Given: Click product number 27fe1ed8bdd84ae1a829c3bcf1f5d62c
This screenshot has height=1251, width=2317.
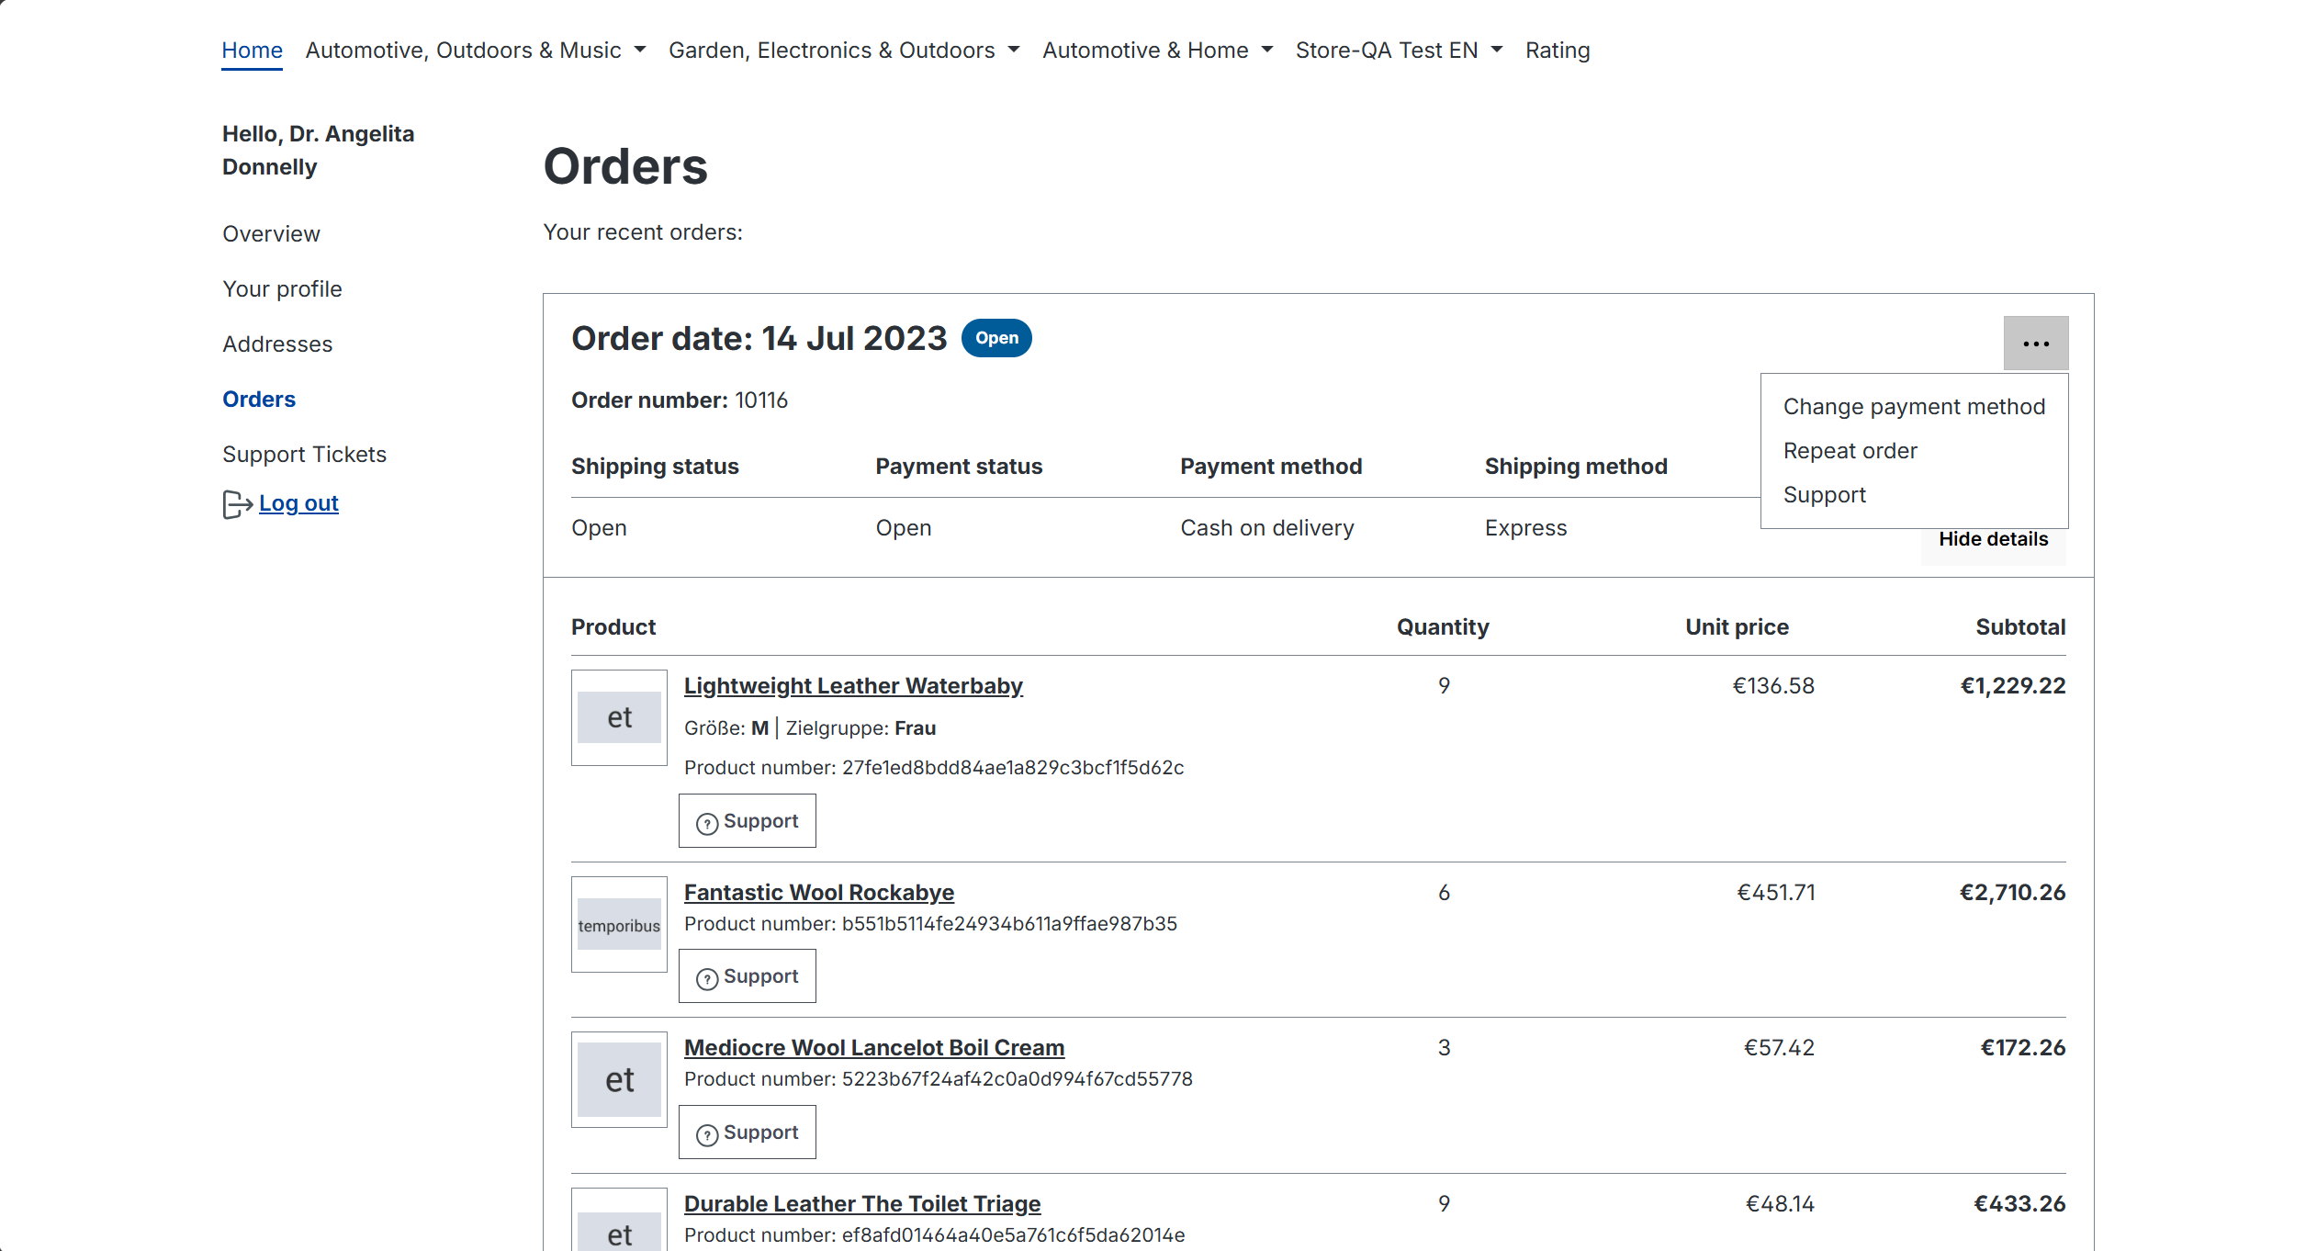Looking at the screenshot, I should 1013,768.
